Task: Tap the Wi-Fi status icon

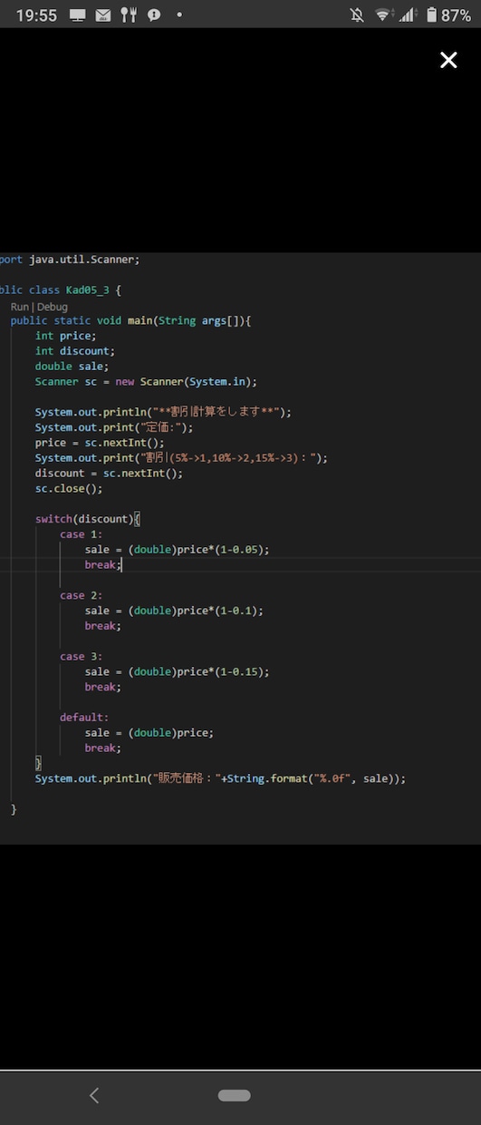Action: click(x=383, y=15)
